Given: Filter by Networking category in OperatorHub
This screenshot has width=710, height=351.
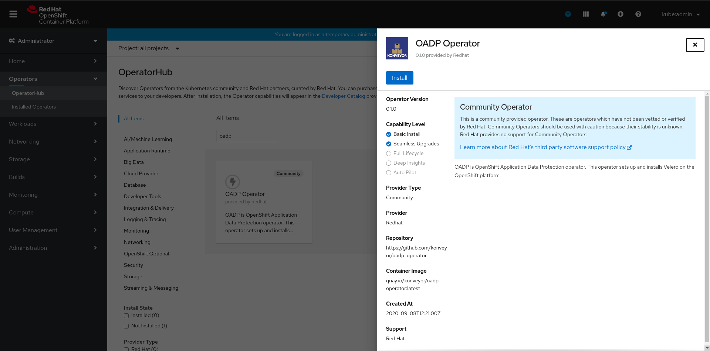Looking at the screenshot, I should click(x=137, y=242).
